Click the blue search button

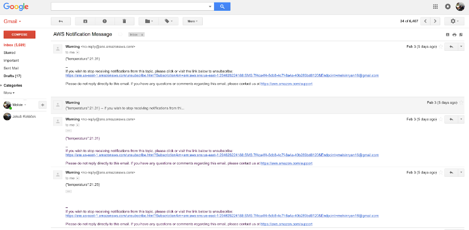pos(222,7)
